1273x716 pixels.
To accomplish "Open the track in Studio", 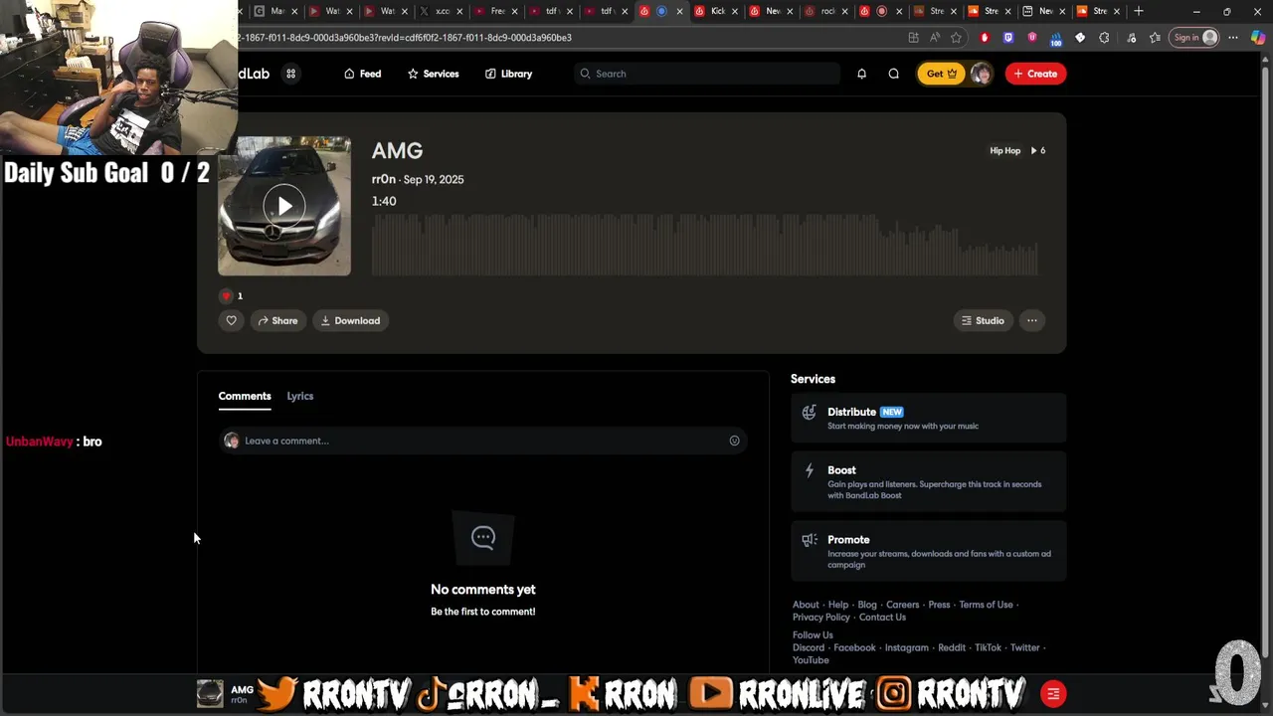I will 983,320.
